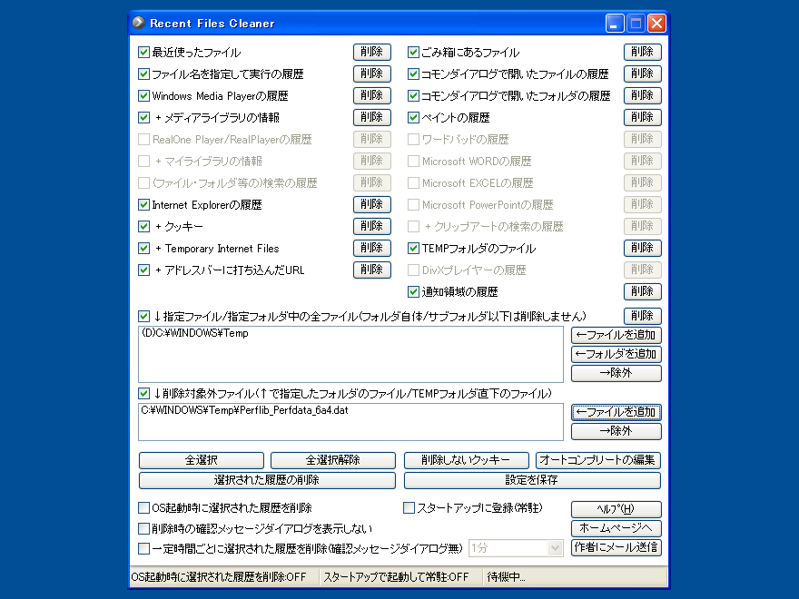The height and width of the screenshot is (599, 799).
Task: Delete Windows Media Player history with 削除
Action: click(372, 96)
